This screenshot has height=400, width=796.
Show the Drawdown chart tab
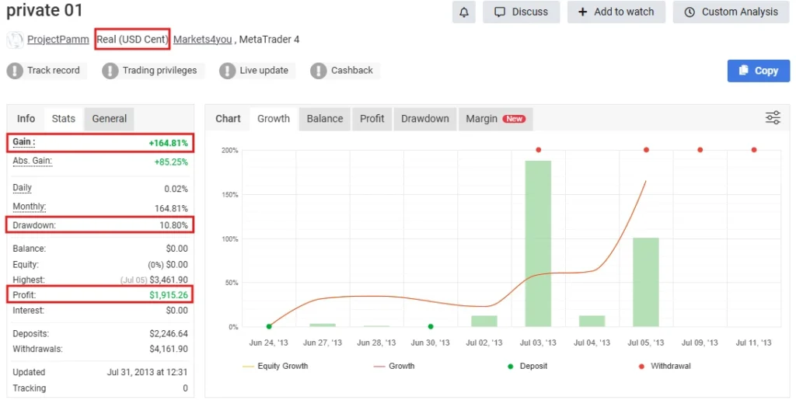tap(424, 119)
